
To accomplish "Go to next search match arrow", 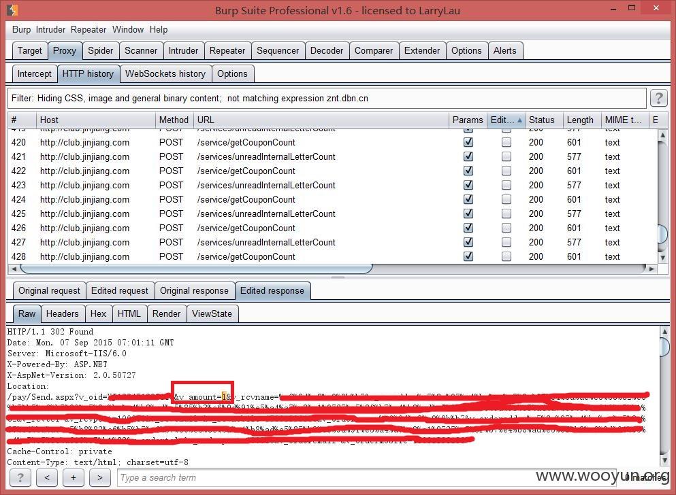I will tap(100, 477).
